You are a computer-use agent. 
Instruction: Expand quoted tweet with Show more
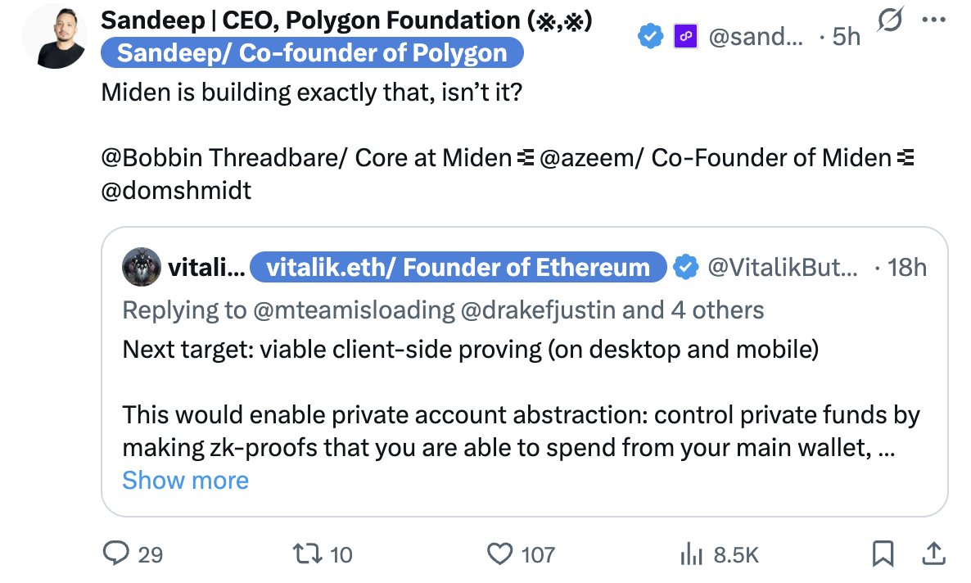coord(185,480)
